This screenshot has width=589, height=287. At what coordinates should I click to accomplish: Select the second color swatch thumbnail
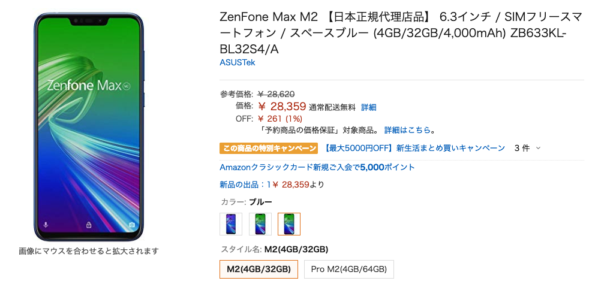coord(260,224)
